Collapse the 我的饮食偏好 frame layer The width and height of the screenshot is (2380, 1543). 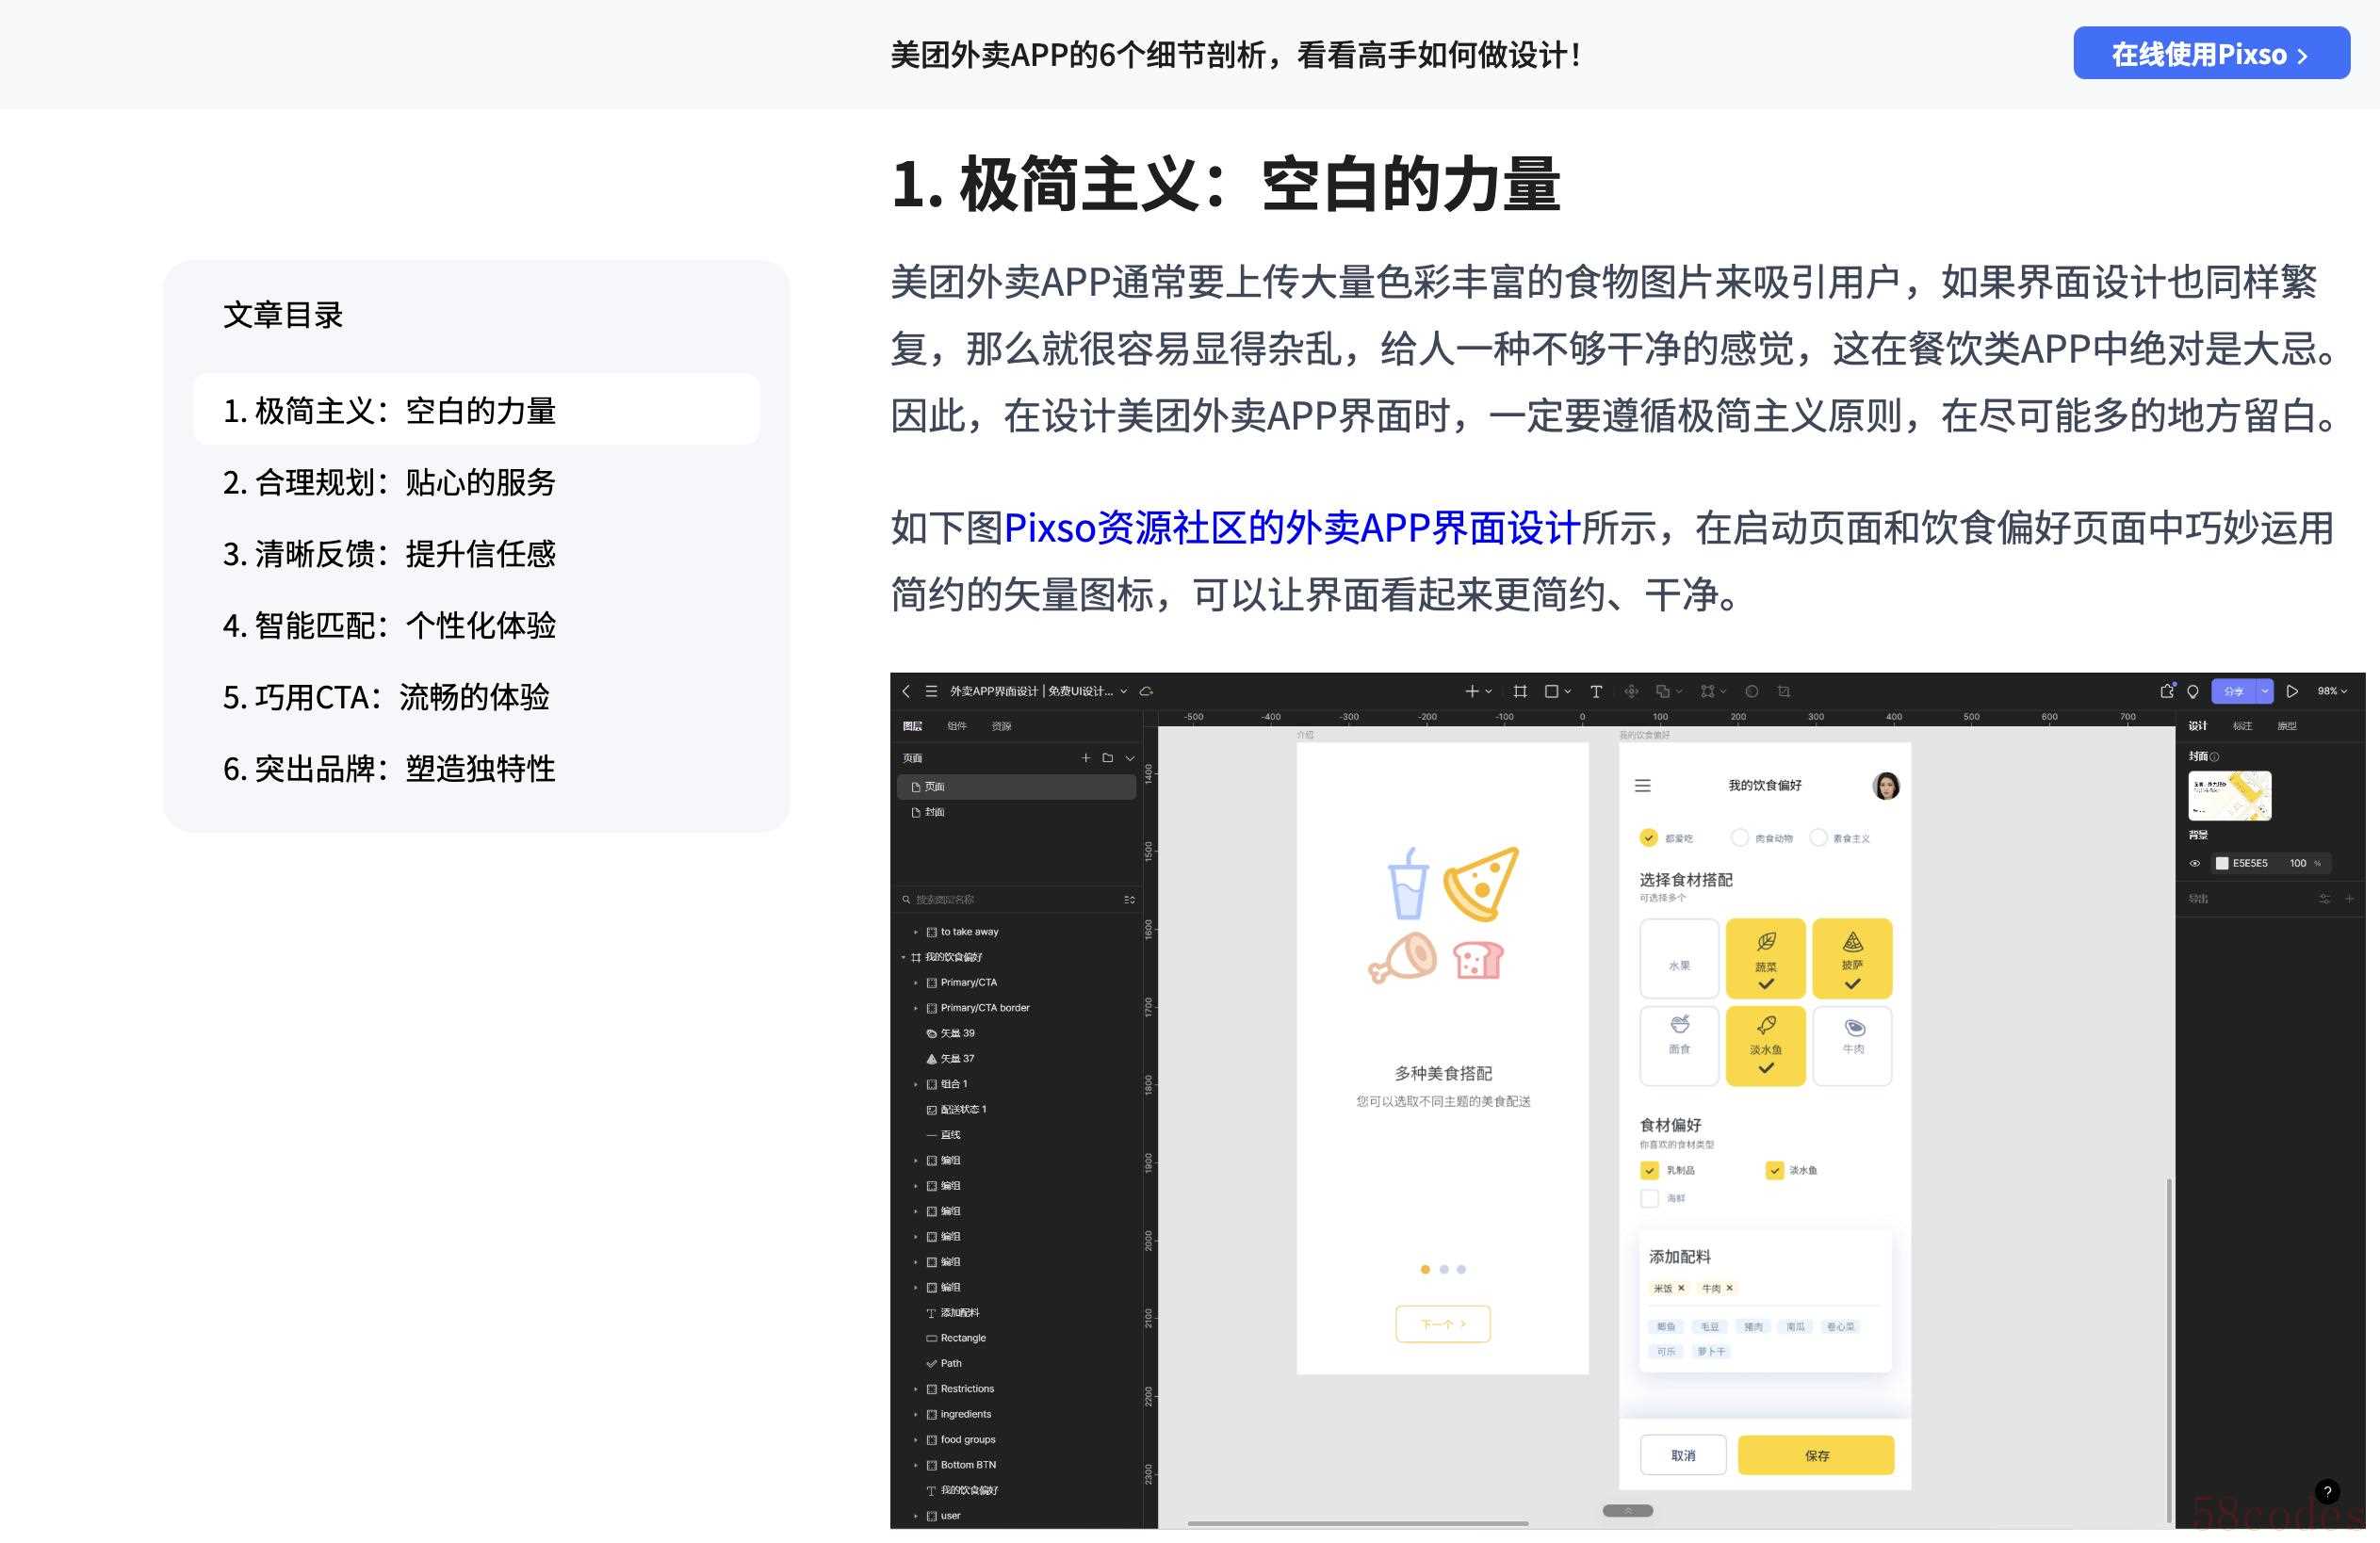[x=903, y=957]
